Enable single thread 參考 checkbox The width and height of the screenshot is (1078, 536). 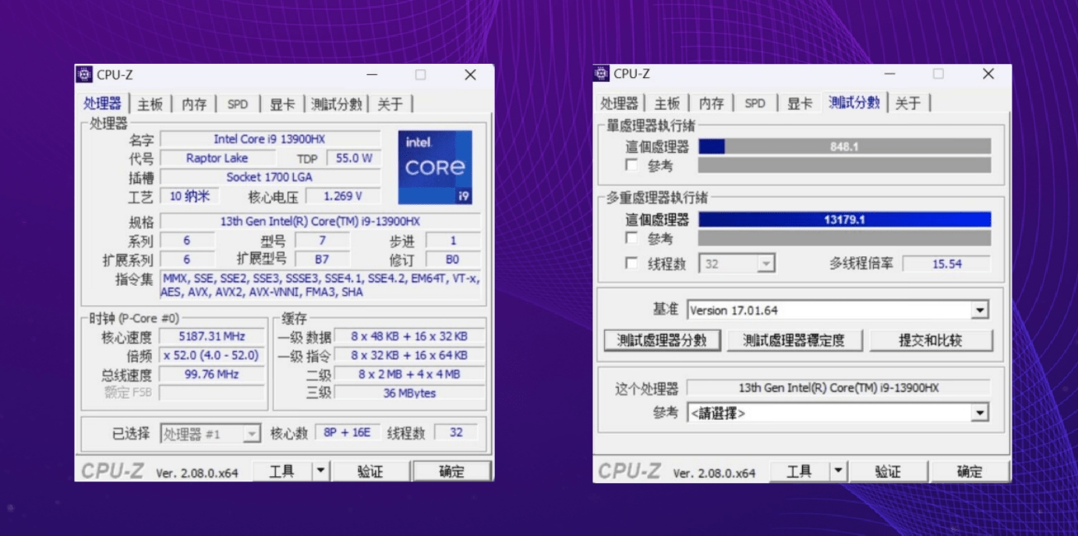631,166
